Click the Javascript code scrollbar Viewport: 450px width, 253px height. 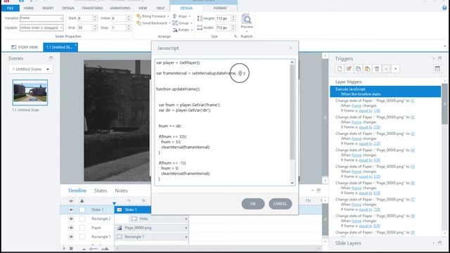coord(292,112)
